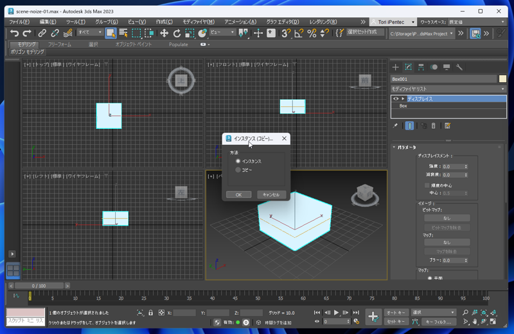Click the Select and Place icon

coord(202,33)
